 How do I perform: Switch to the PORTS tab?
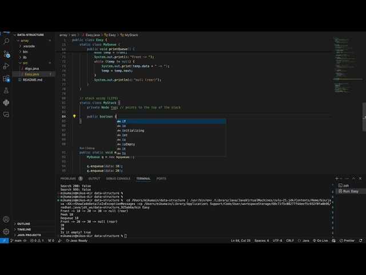point(161,178)
